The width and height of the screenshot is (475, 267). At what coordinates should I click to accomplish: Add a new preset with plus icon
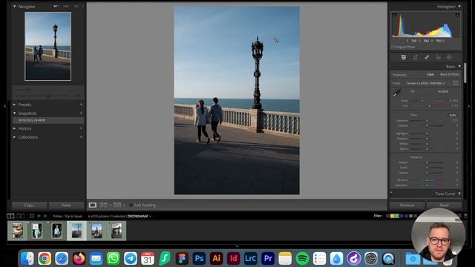tap(81, 105)
